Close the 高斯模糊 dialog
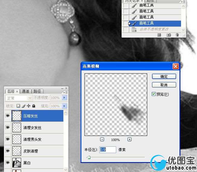Screen dimensions: 197x172 [x=176, y=66]
